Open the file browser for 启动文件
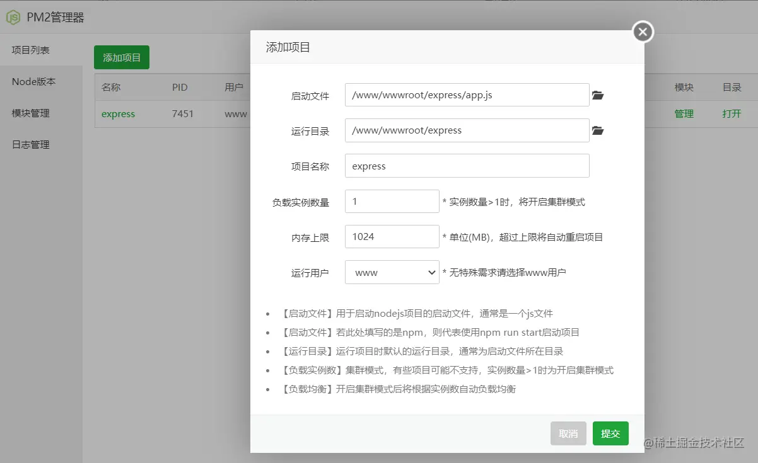This screenshot has width=758, height=463. pyautogui.click(x=597, y=94)
